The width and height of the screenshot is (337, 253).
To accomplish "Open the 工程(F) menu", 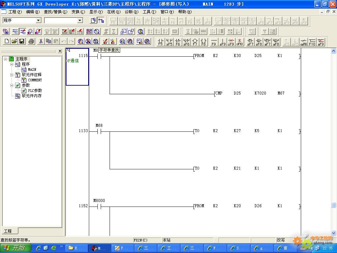I will [15, 12].
